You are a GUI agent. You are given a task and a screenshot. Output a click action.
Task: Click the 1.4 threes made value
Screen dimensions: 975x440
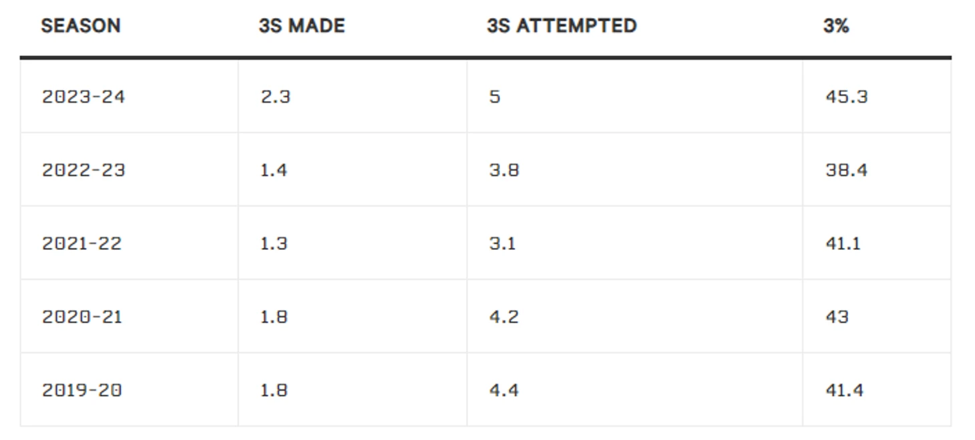(274, 170)
